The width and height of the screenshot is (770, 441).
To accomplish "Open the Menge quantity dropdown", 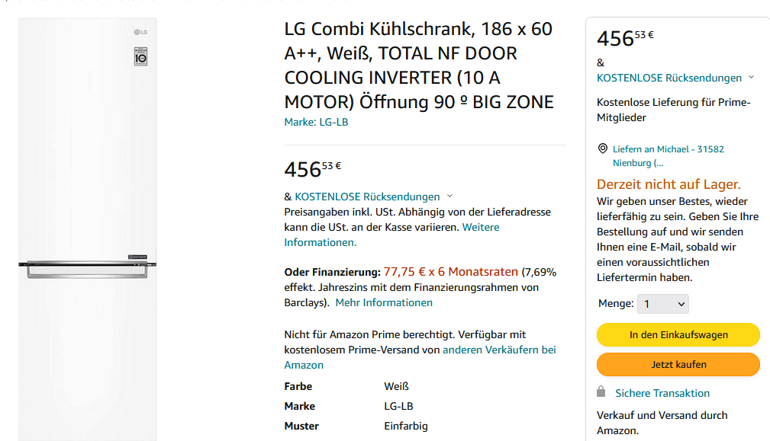I will pyautogui.click(x=663, y=304).
